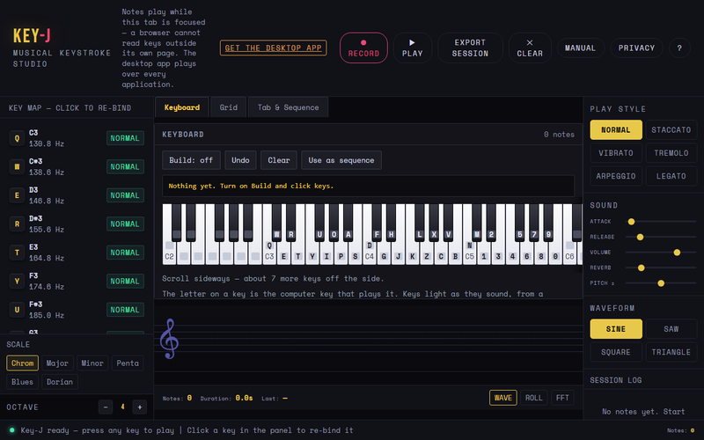Click the Clear button in keyboard panel

point(278,160)
